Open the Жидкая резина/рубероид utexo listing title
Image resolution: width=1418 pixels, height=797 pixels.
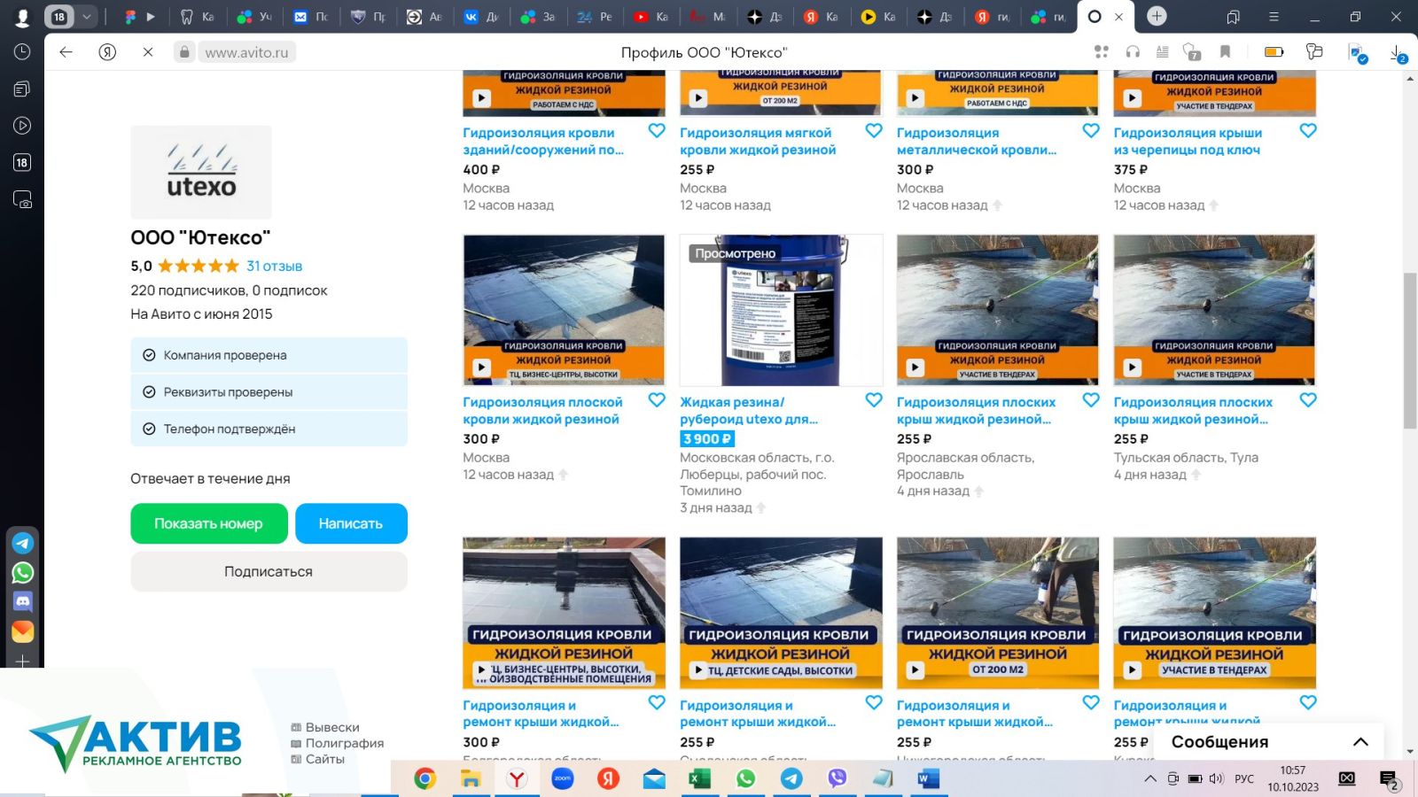click(x=749, y=411)
